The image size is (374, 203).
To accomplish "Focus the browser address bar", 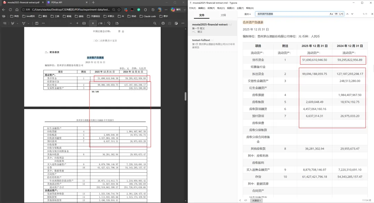I will click(71, 10).
